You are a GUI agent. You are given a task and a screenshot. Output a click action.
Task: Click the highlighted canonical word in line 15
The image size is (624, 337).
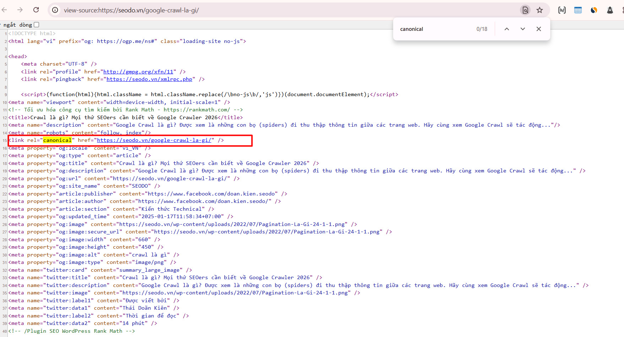click(x=57, y=140)
